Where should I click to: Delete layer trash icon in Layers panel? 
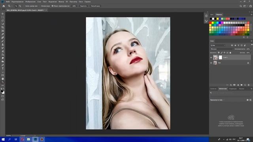[x=249, y=85]
